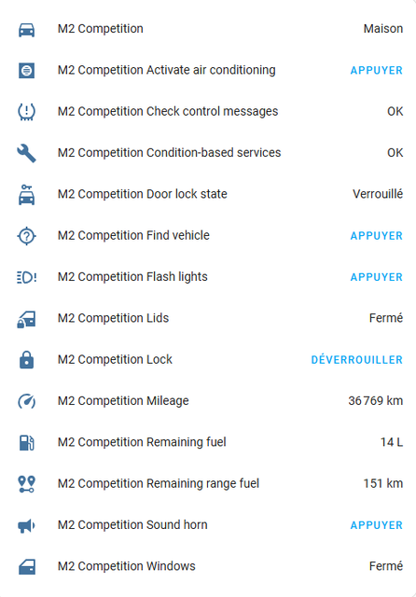
Task: Tap APPUYER to flash lights
Action: 377,277
